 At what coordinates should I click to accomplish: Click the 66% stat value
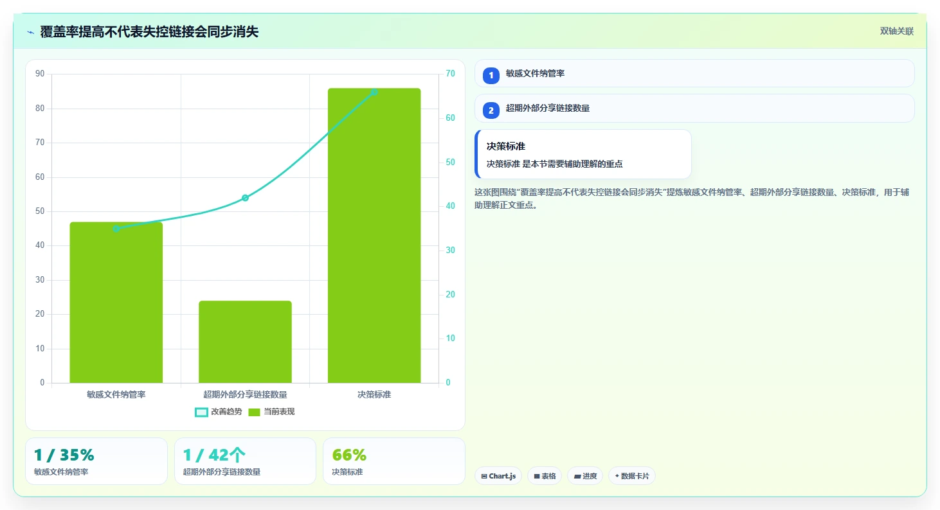(x=349, y=455)
